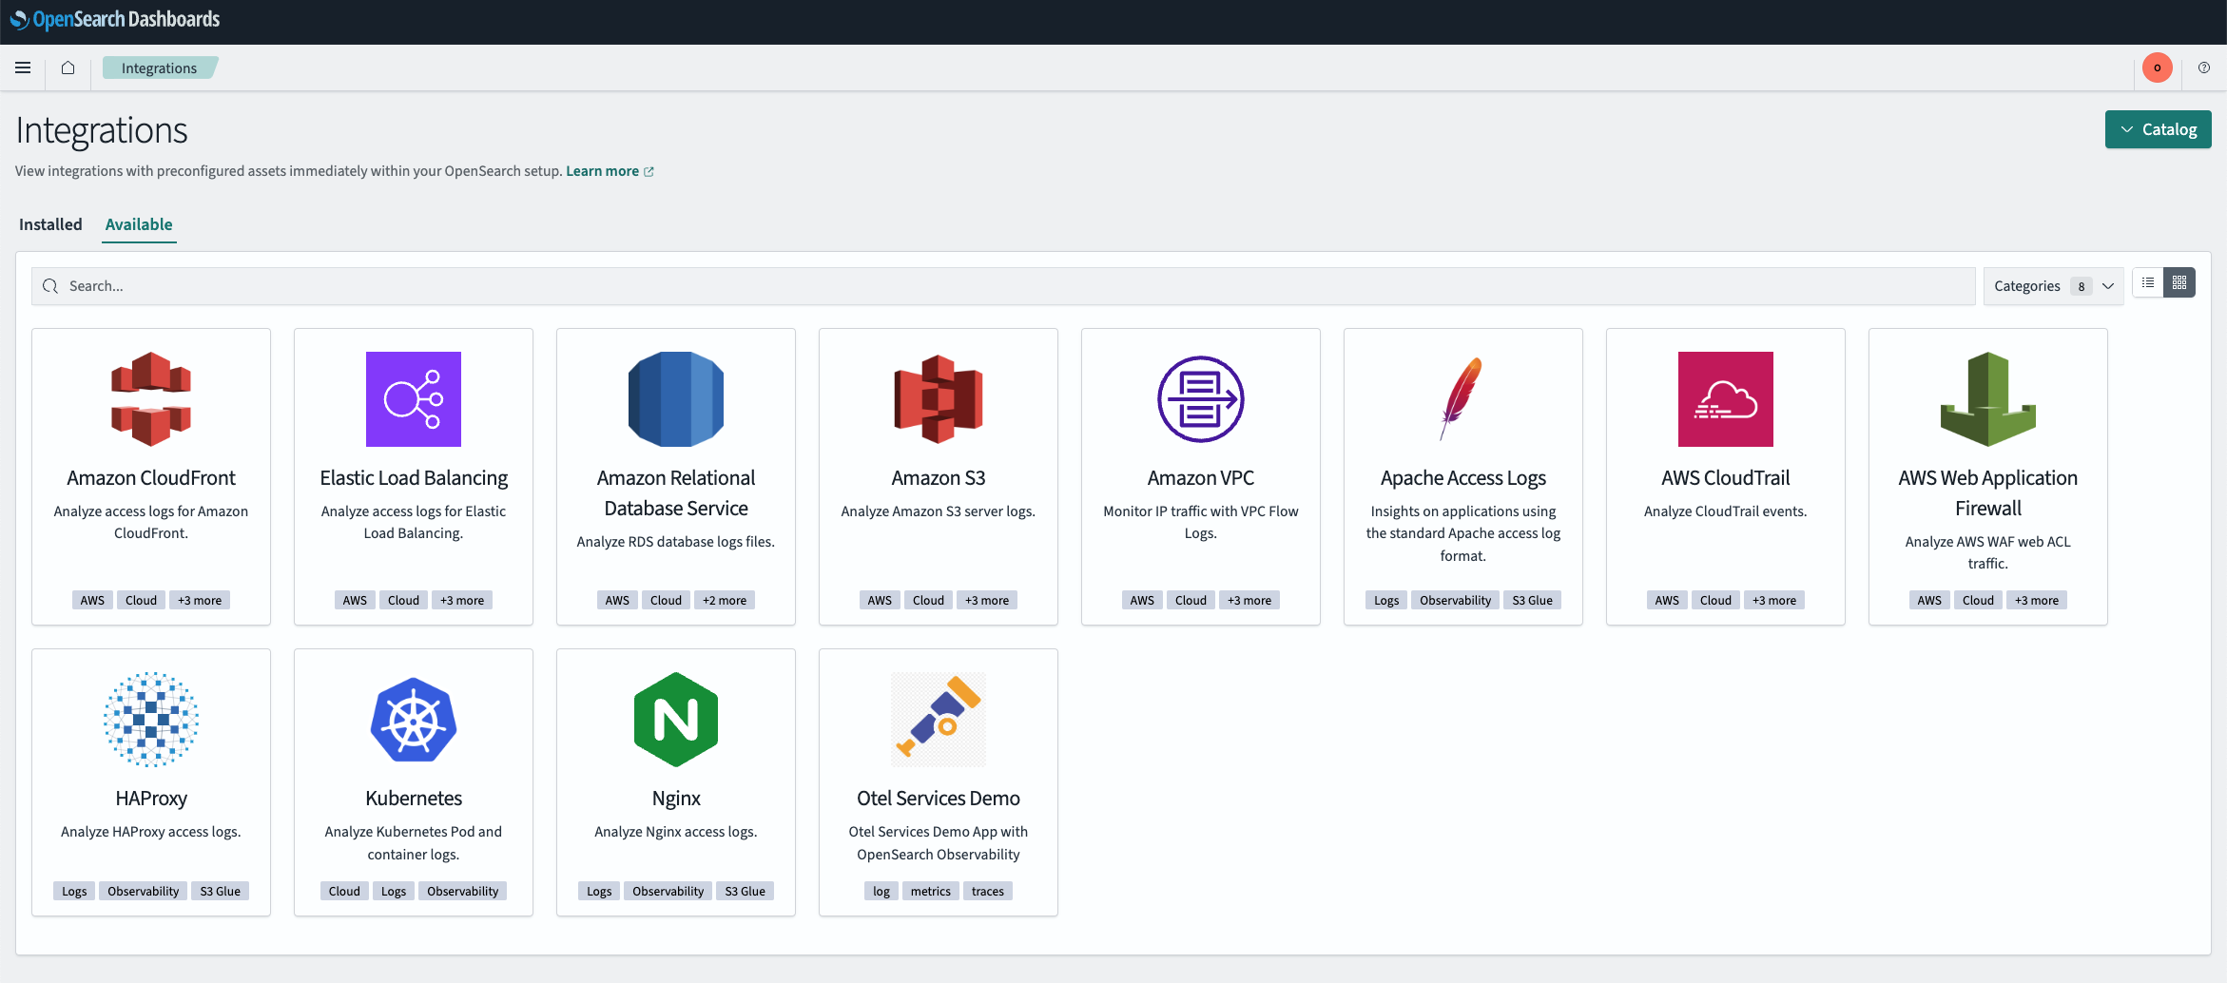The image size is (2227, 983).
Task: Open the navigation hamburger menu
Action: (23, 67)
